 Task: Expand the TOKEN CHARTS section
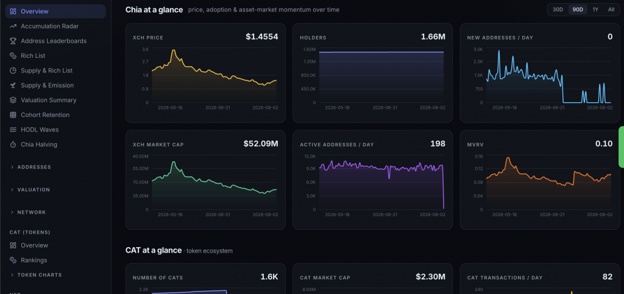coord(36,275)
